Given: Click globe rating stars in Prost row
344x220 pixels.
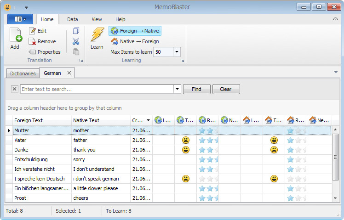Looking at the screenshot, I should (208, 198).
